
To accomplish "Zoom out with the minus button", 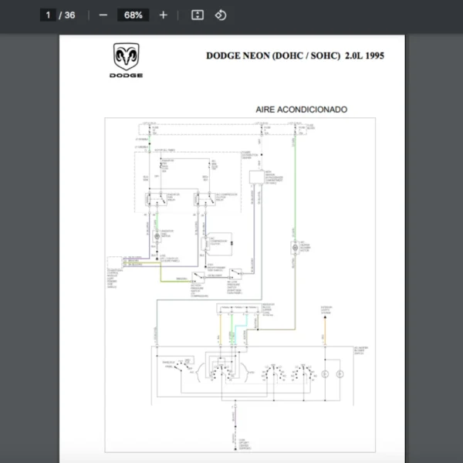I will tap(103, 15).
